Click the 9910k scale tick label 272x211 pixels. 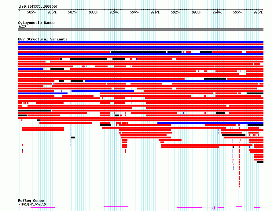(x=155, y=12)
